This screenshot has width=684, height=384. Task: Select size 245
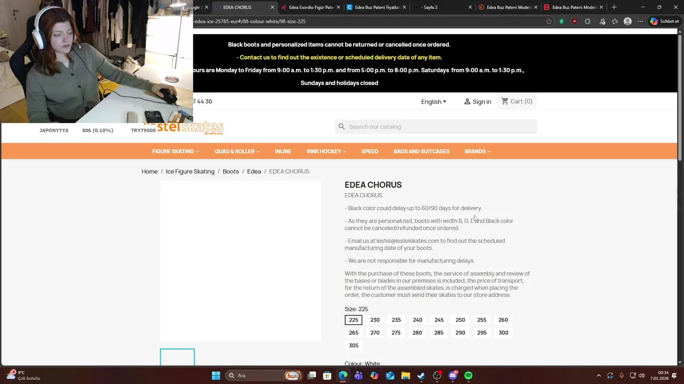click(x=439, y=320)
